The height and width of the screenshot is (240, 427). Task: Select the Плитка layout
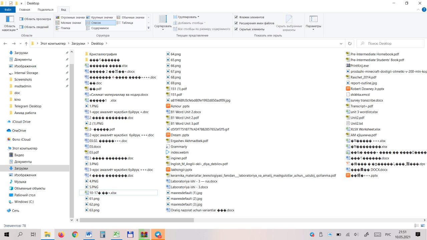(63, 28)
